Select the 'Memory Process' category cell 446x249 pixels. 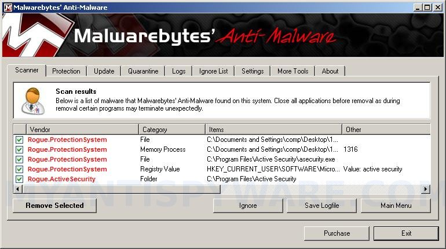(163, 149)
